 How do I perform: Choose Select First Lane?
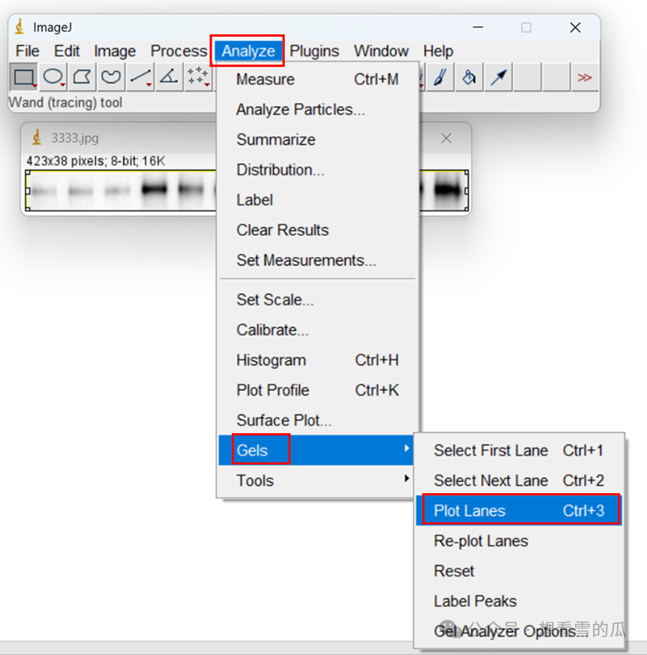pyautogui.click(x=519, y=450)
